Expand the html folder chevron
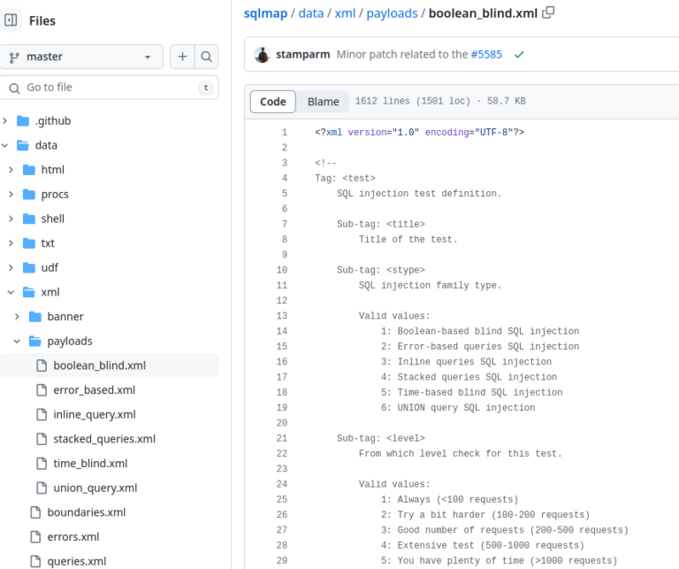This screenshot has width=679, height=569. (x=11, y=169)
